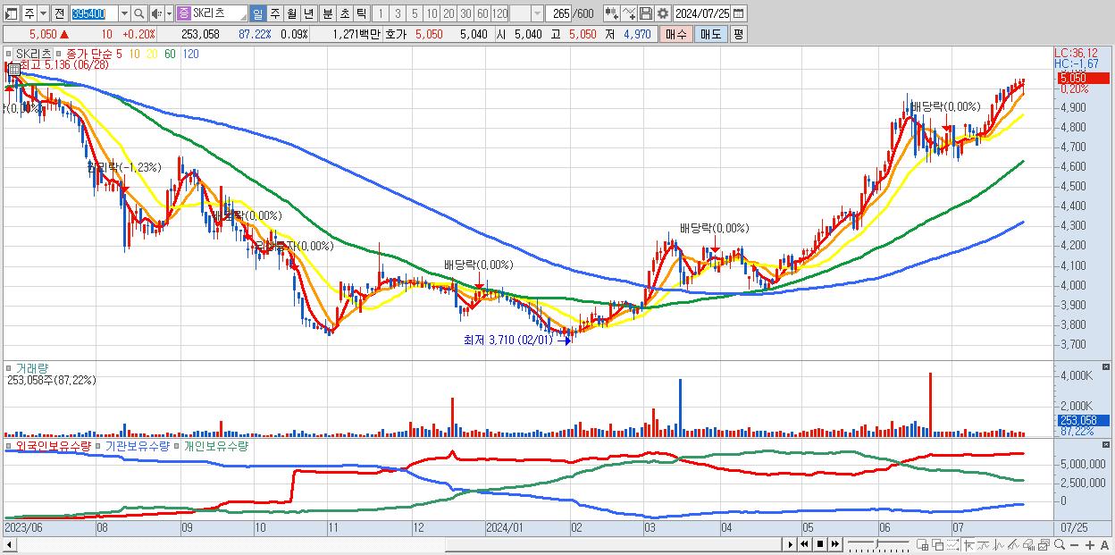Select weekly (주) chart period button
Viewport: 1115px width, 555px height.
pyautogui.click(x=275, y=14)
